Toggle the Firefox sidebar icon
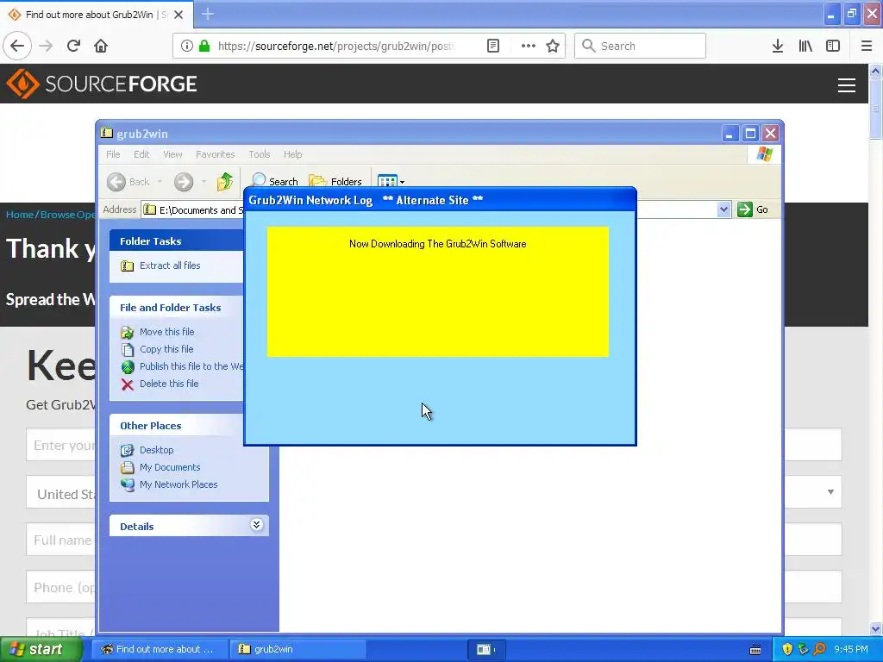The image size is (883, 662). point(833,46)
